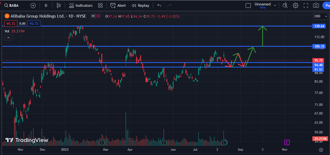Viewport: 330px width, 155px height.
Task: Click the 95.72 current price label
Action: click(x=319, y=60)
